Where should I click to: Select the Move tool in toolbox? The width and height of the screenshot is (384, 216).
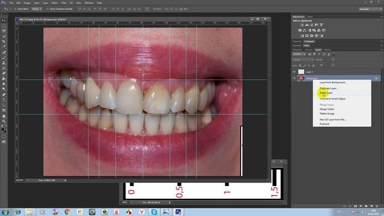click(4, 20)
